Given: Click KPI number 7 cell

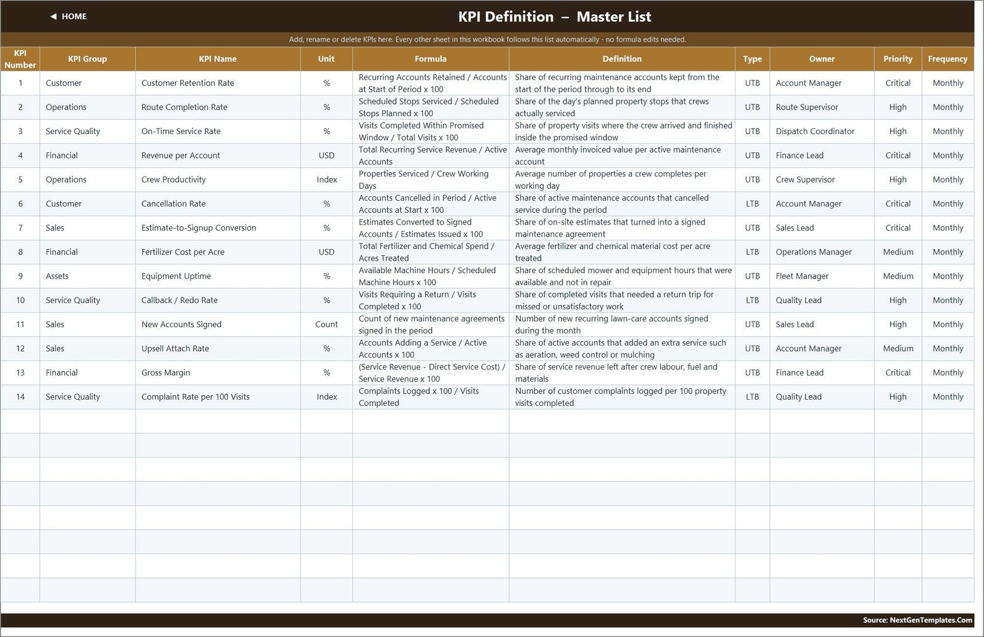Looking at the screenshot, I should point(20,228).
